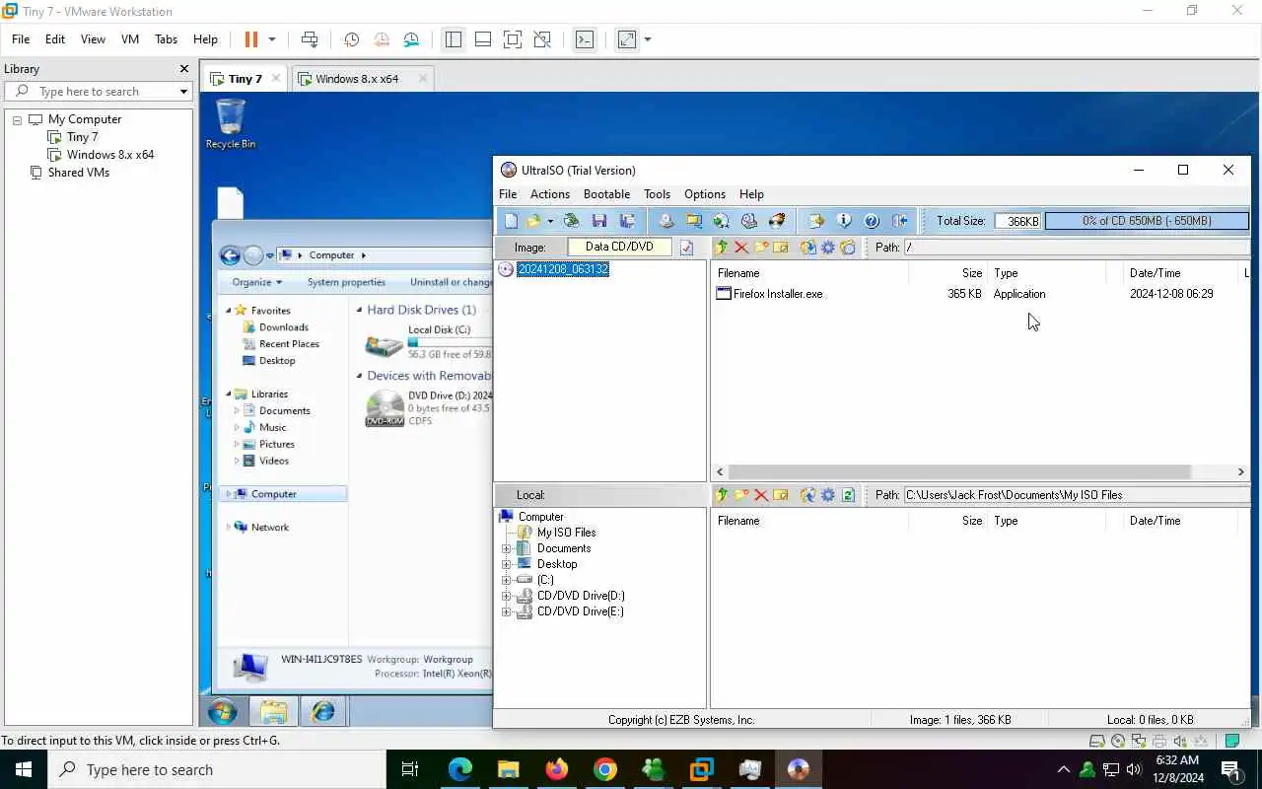Click the green Open CD/DVD icon in UltraISO
This screenshot has width=1262, height=789.
coord(571,221)
